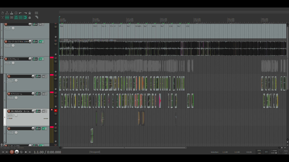Click the 4/4 time signature field
Screen dimensions: 289x162
pyautogui.click(x=266, y=152)
